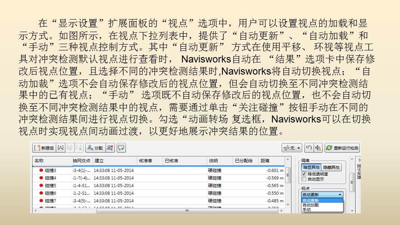Select the 碰撞3 row
Image resolution: width=400 pixels, height=225 pixels.
158,170
